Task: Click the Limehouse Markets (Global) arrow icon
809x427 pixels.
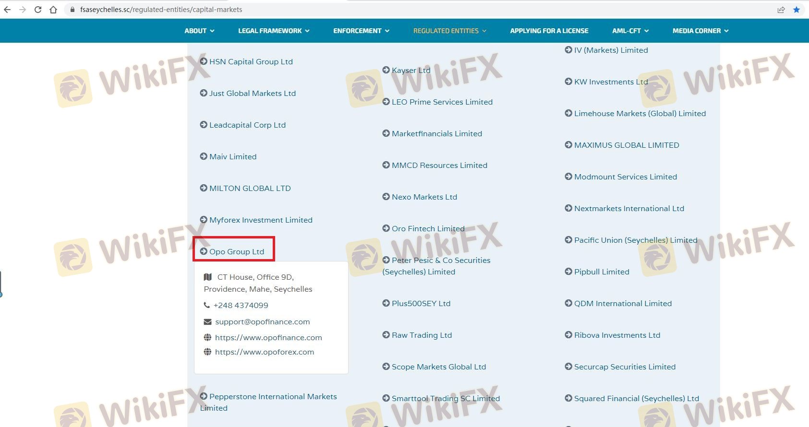Action: click(x=568, y=113)
